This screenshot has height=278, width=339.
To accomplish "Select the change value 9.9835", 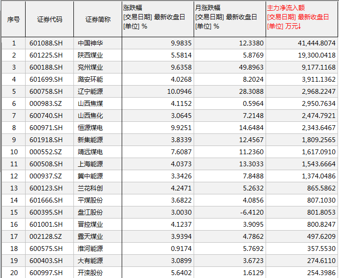I will (x=181, y=43).
